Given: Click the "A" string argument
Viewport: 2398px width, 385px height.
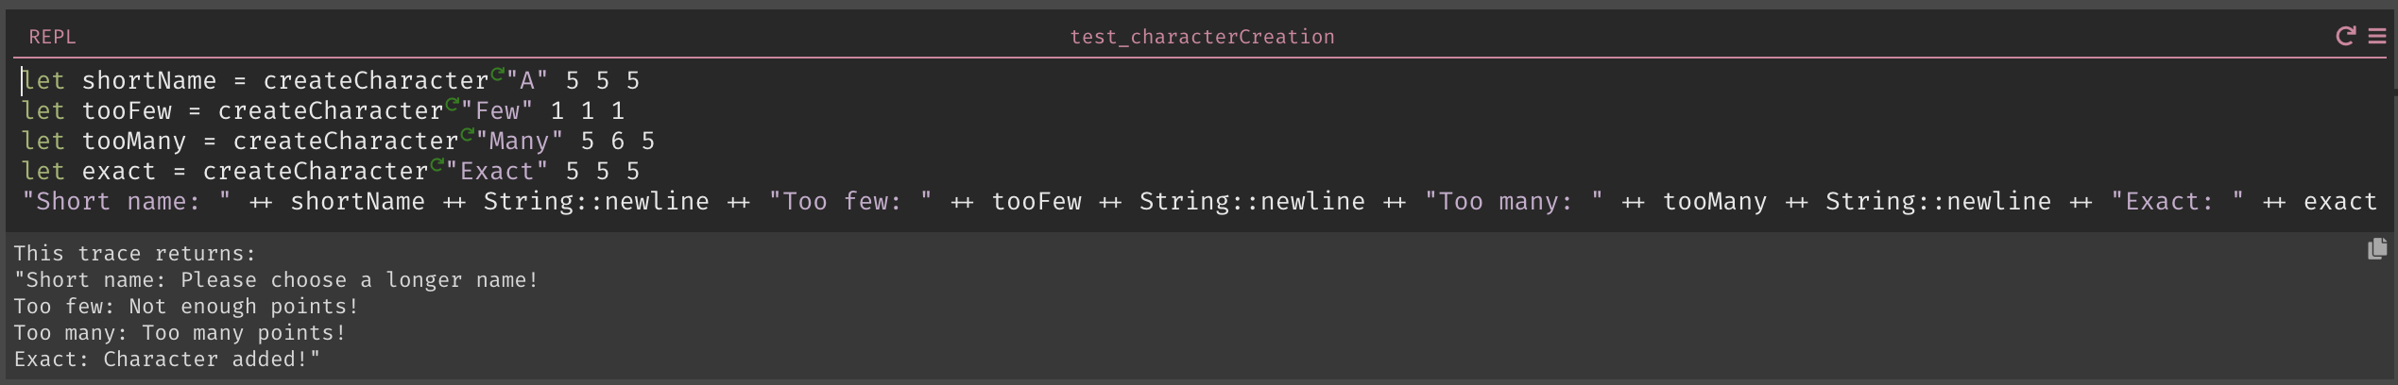Looking at the screenshot, I should pos(527,81).
